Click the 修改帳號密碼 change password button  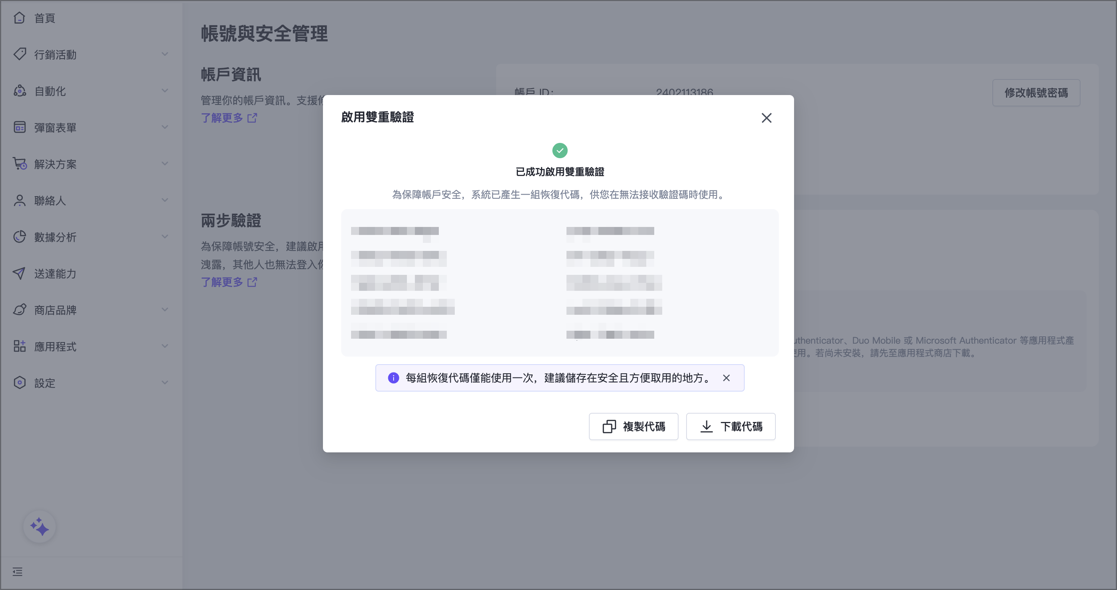pyautogui.click(x=1036, y=92)
